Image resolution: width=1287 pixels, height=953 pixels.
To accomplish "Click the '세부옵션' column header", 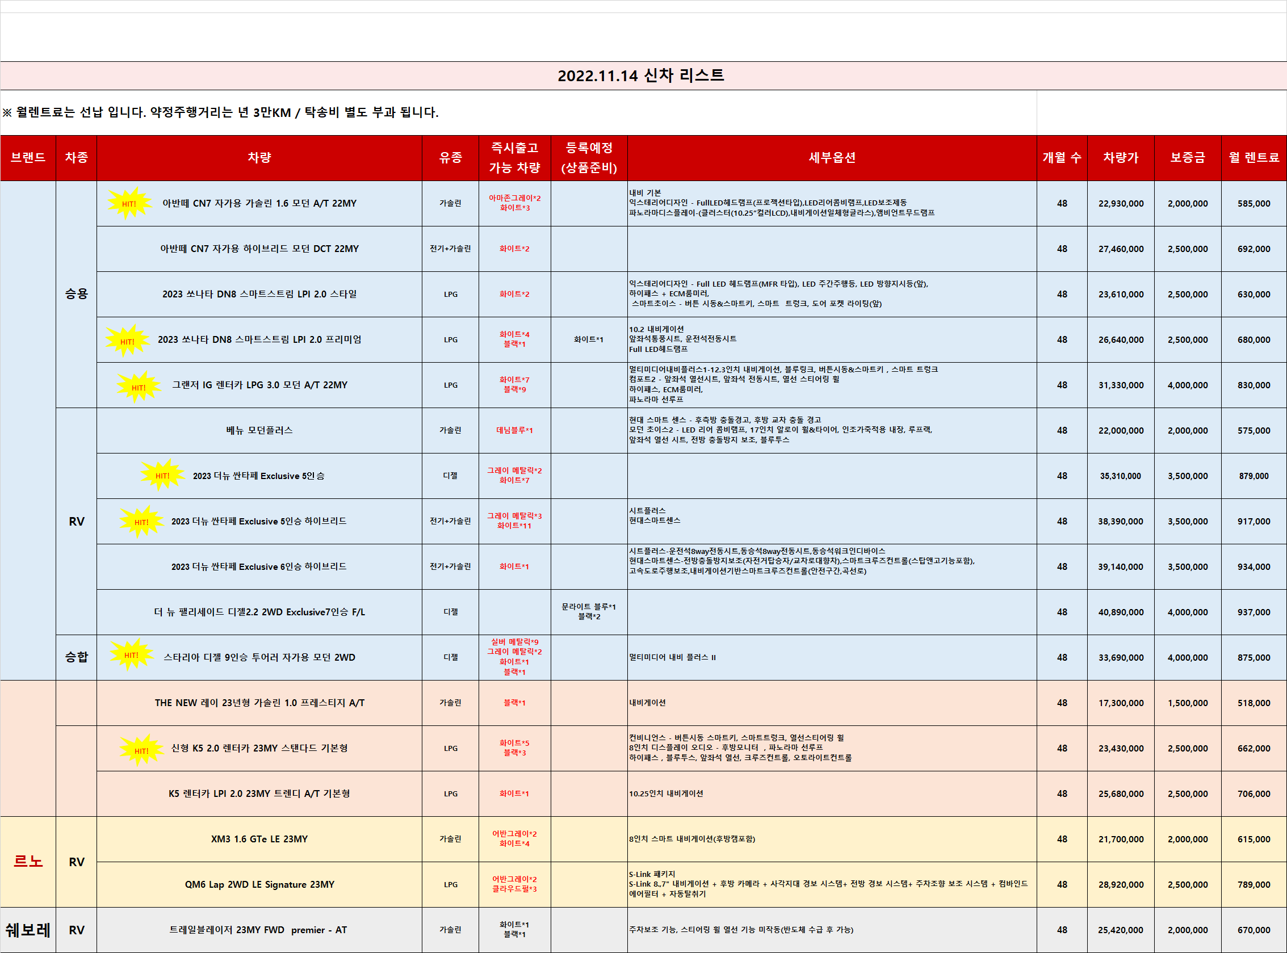I will 832,158.
